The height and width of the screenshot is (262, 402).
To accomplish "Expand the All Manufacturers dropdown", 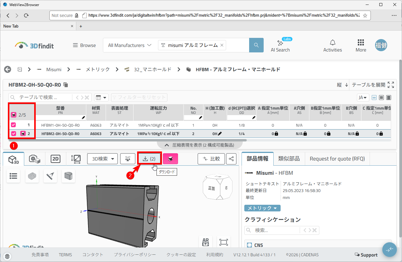I will tap(130, 45).
